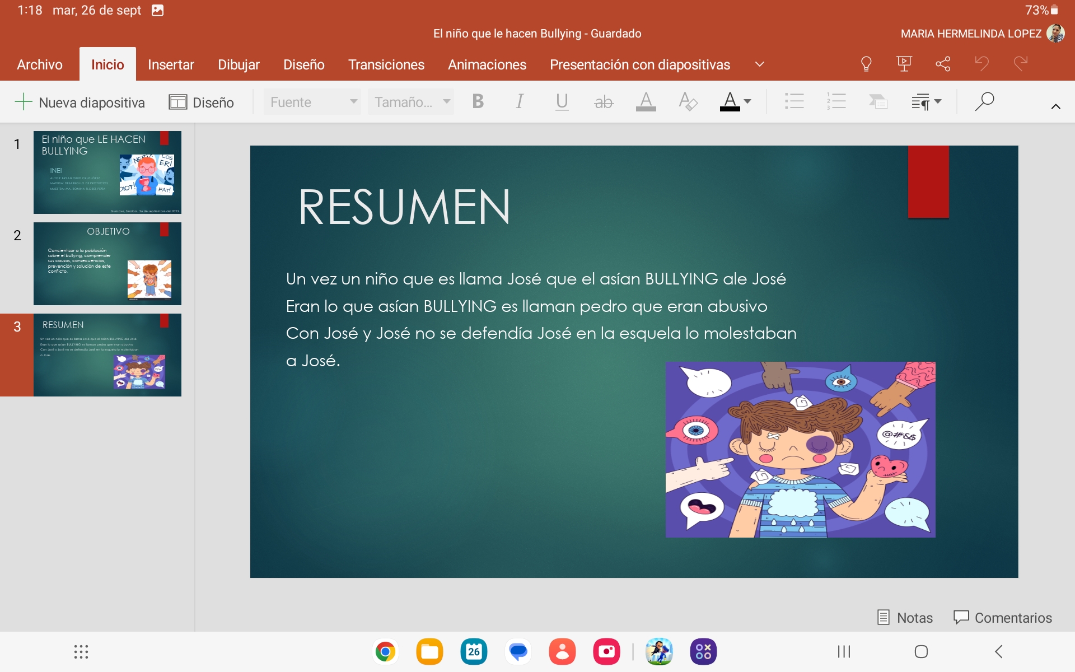Start slideshow with the presenter icon
1075x672 pixels.
point(904,64)
